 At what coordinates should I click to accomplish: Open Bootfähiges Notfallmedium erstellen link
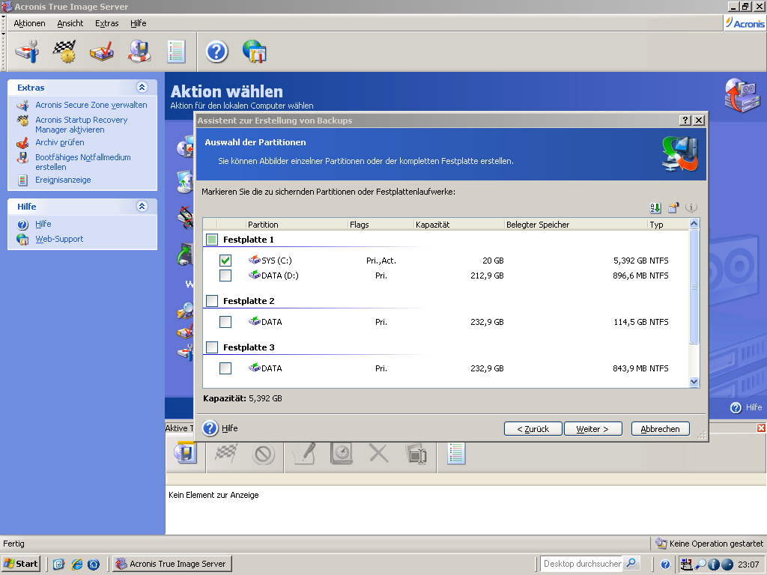[82, 162]
